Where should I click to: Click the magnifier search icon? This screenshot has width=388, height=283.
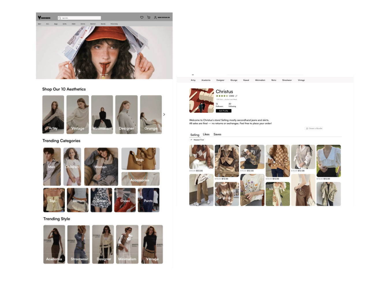[60, 18]
